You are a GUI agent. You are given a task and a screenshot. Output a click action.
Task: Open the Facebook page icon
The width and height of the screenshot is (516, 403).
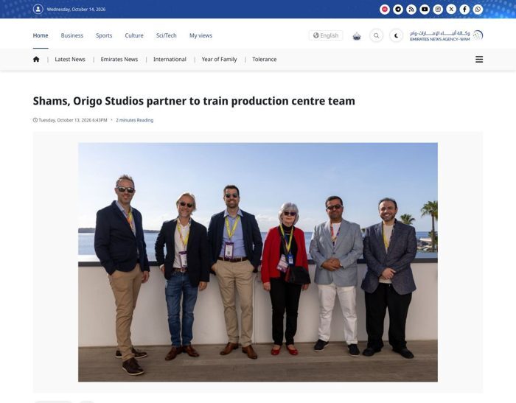click(464, 10)
